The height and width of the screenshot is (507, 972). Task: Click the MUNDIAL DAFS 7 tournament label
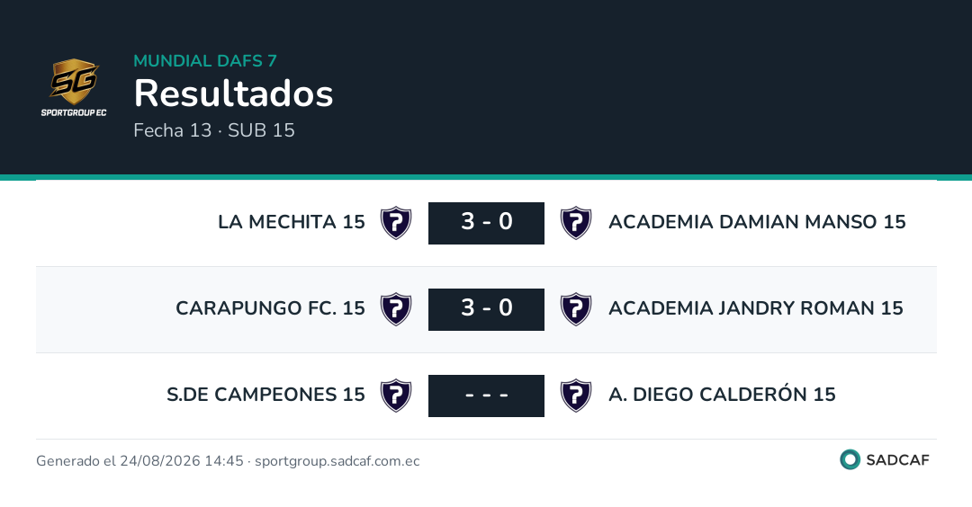(205, 60)
